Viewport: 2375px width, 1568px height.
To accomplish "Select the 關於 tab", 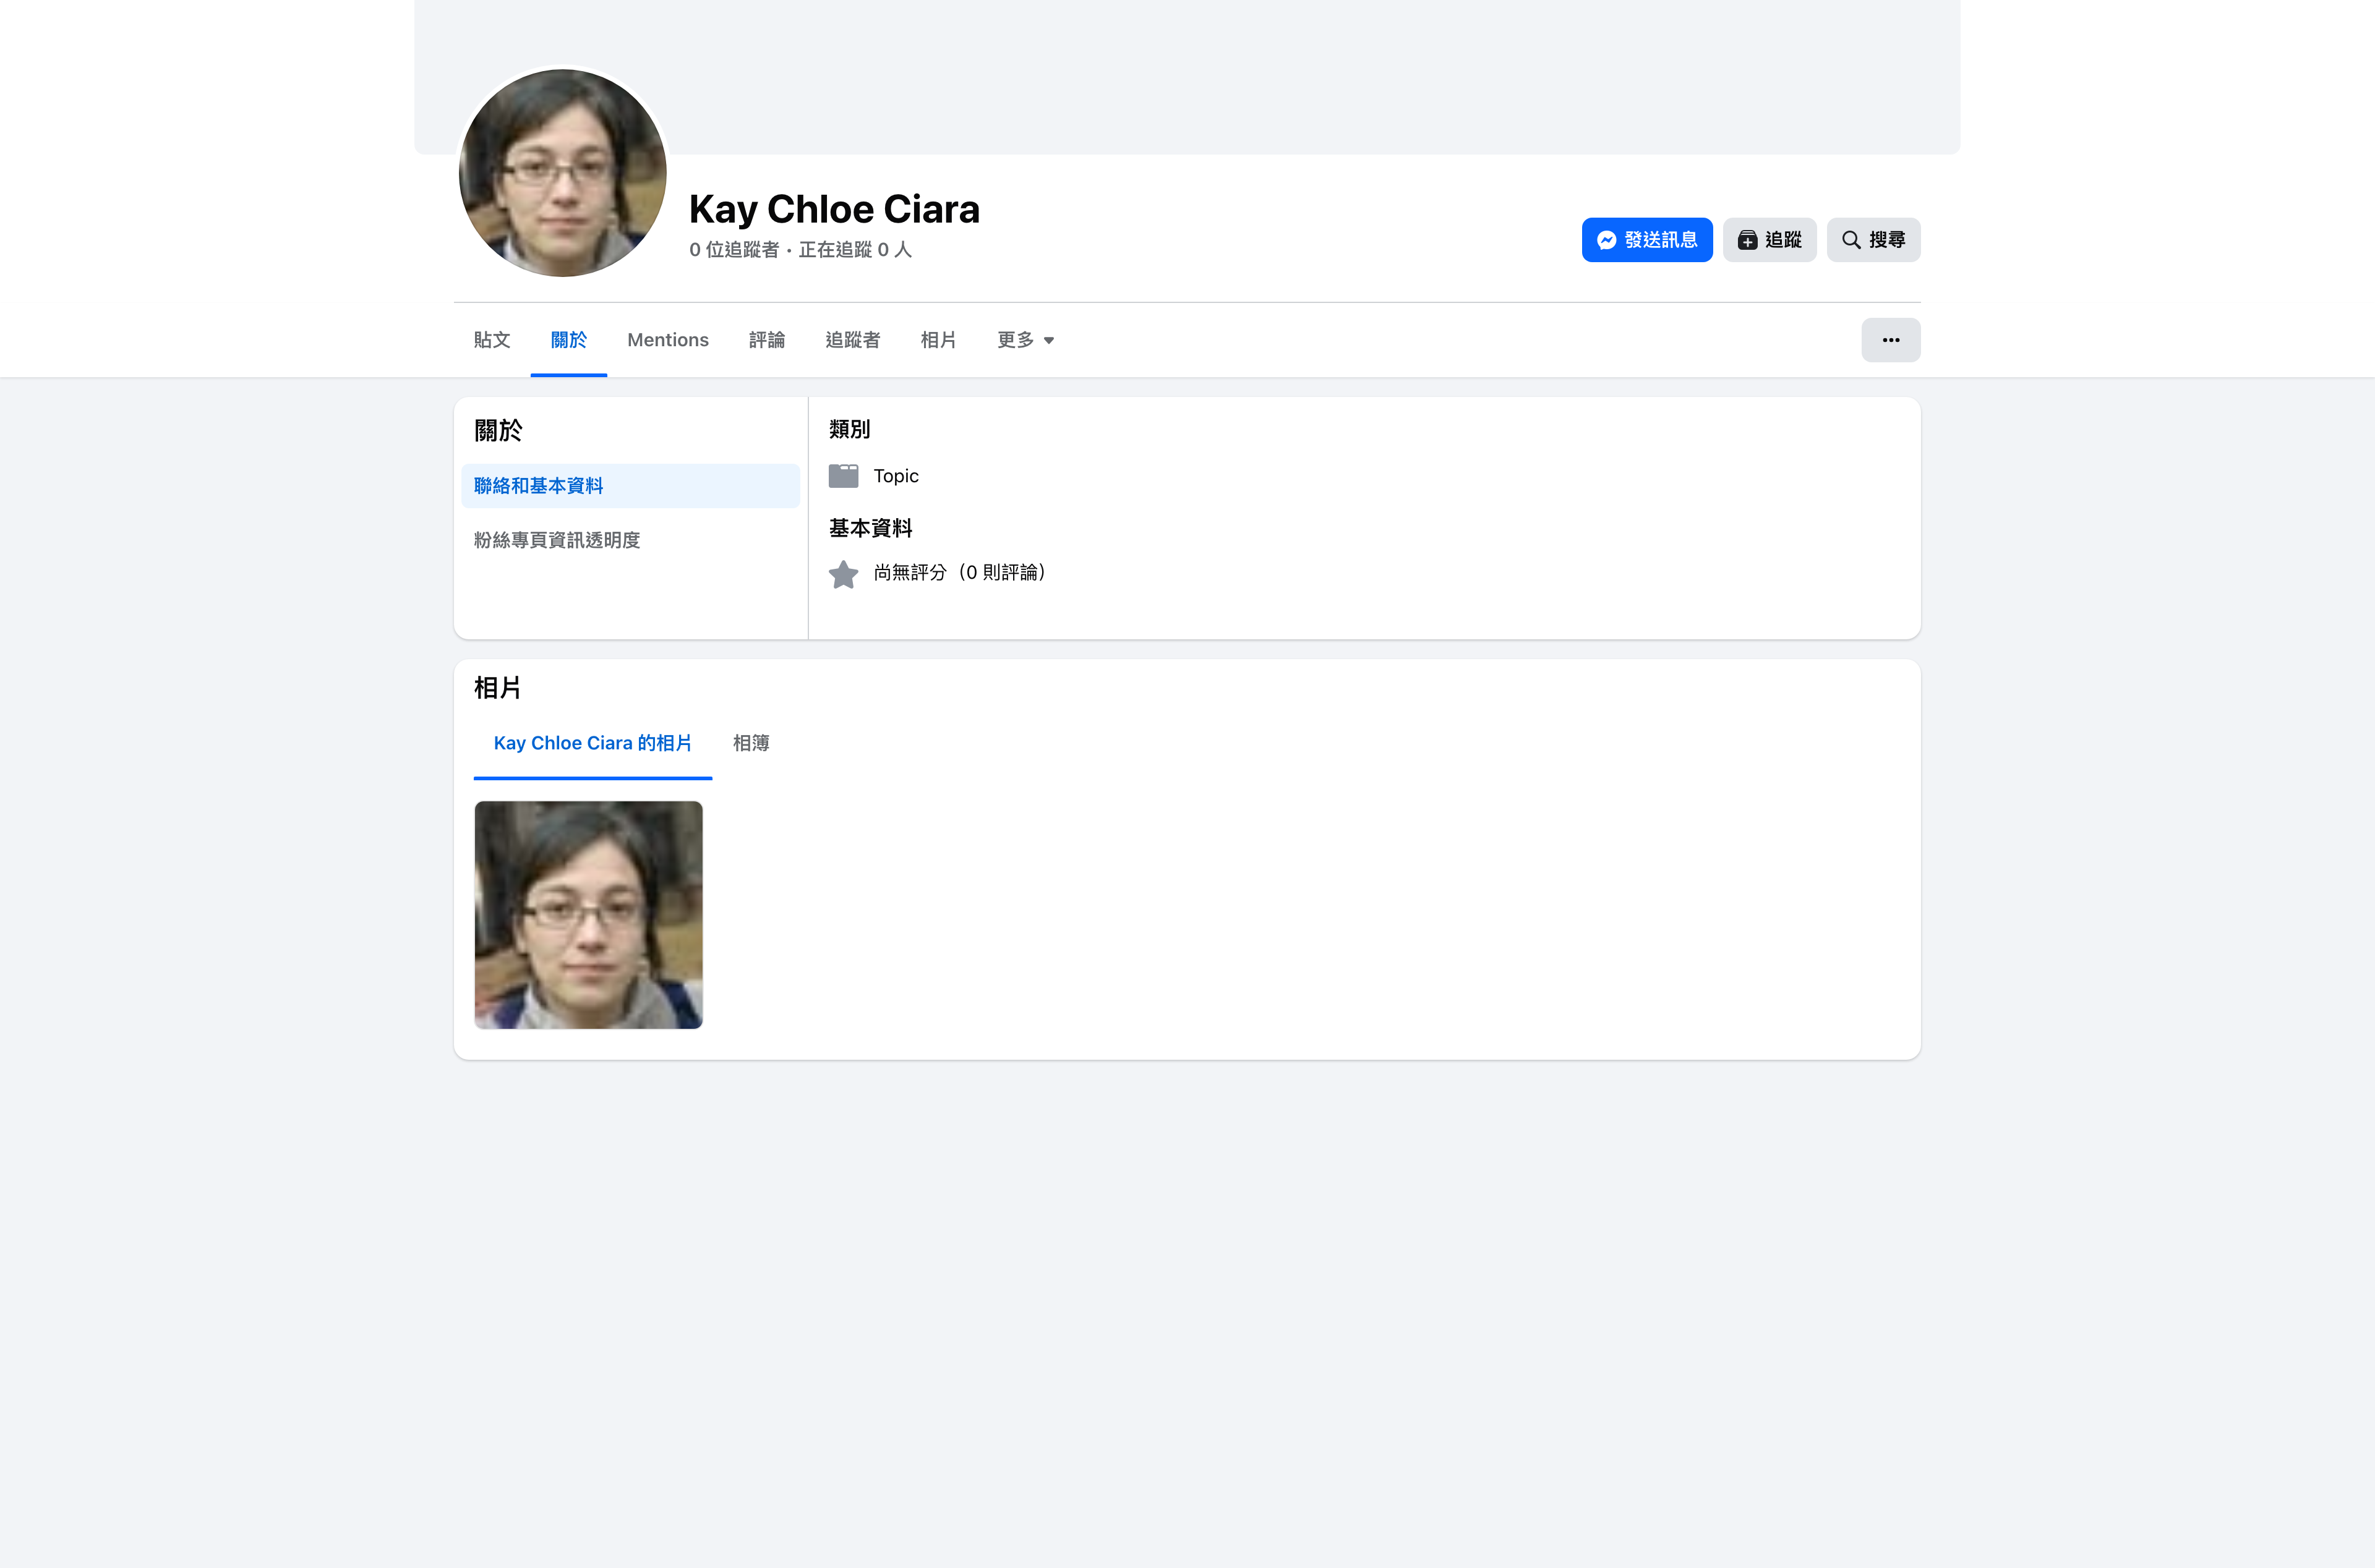I will click(568, 340).
